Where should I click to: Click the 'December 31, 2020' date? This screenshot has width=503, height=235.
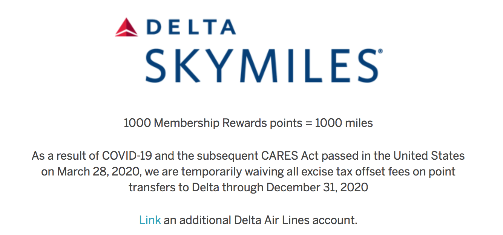tap(317, 187)
